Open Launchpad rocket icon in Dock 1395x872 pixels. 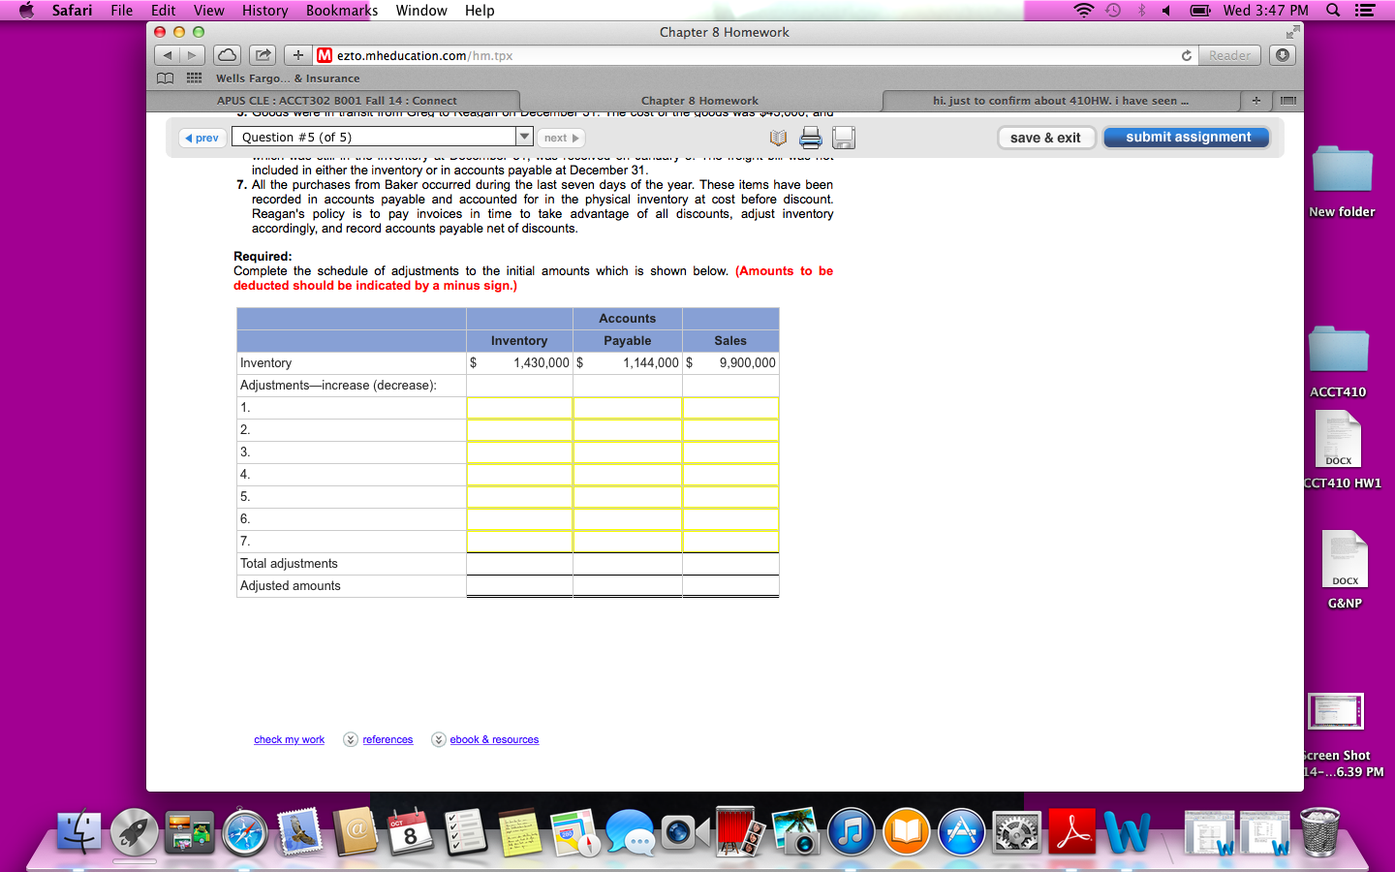[134, 831]
